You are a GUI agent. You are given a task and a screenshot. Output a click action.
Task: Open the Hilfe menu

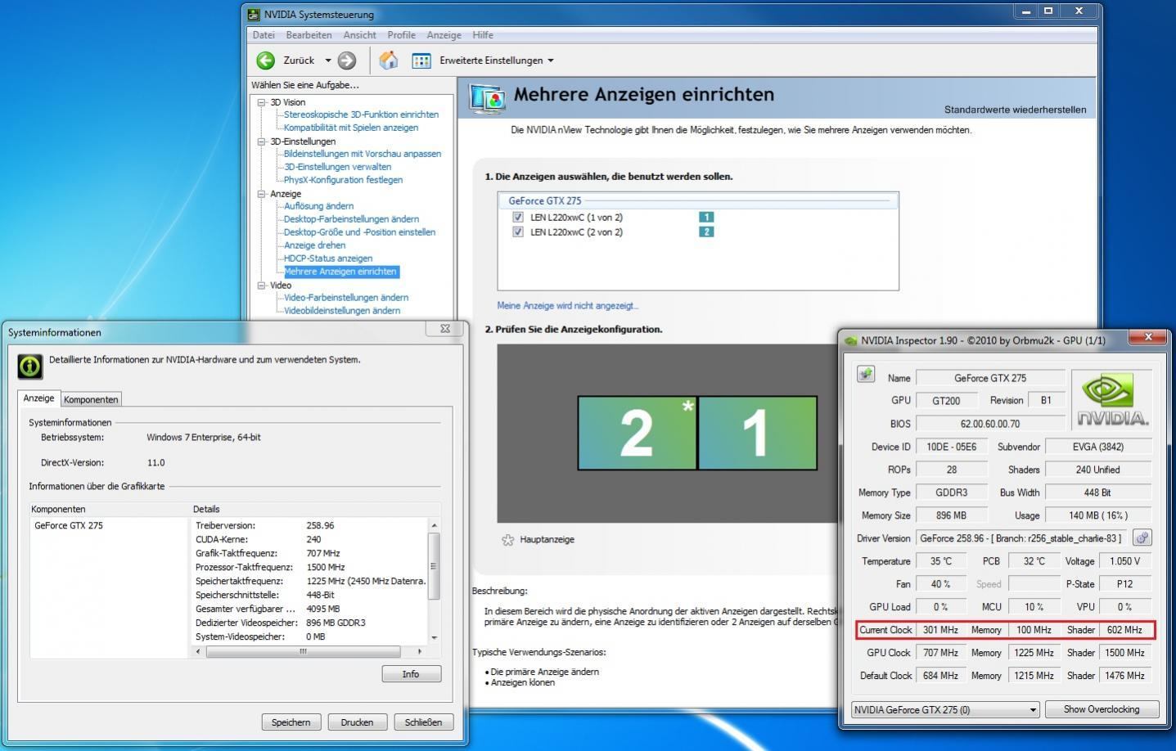[x=483, y=35]
